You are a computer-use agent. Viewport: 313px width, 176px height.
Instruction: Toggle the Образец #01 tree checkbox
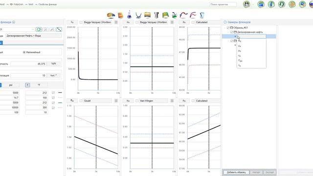228,28
